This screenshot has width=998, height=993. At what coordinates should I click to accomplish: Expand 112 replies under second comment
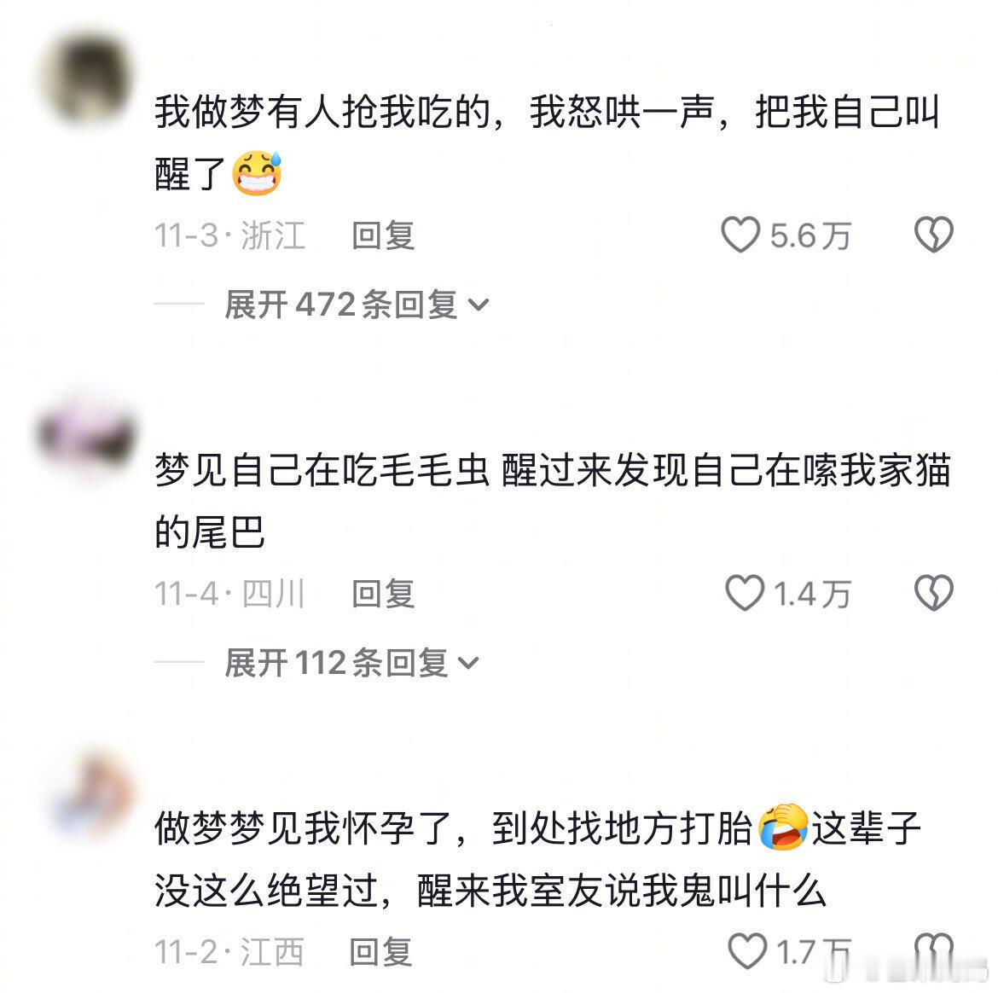[351, 663]
